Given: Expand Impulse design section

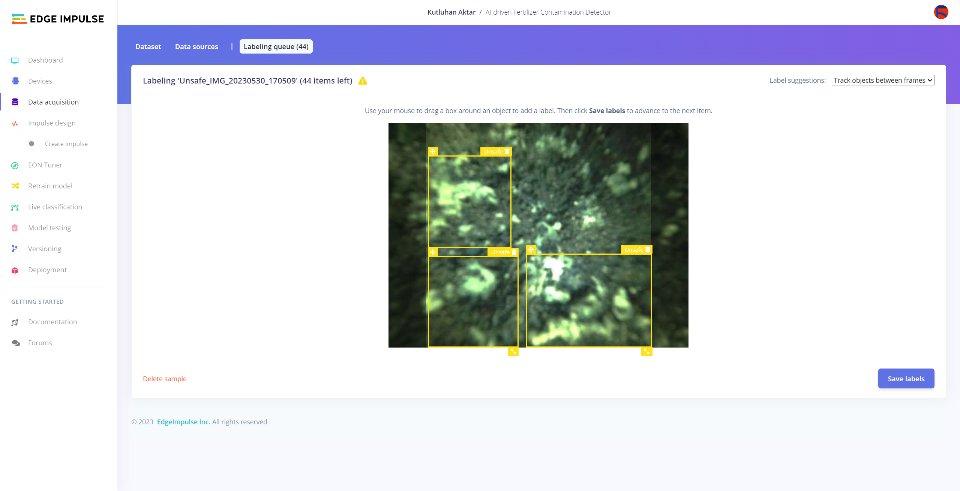Looking at the screenshot, I should pos(52,123).
